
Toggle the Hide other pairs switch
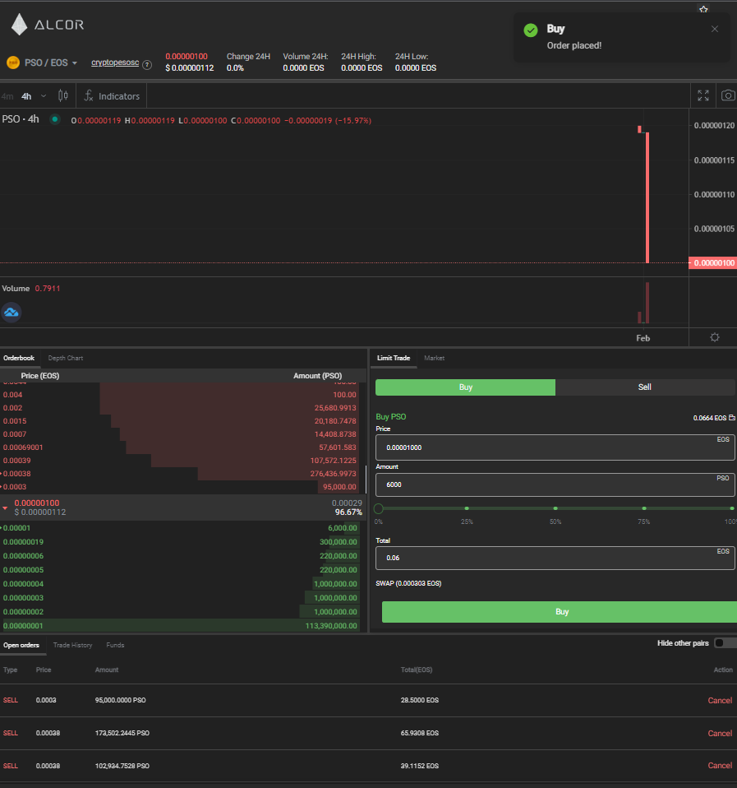[725, 643]
